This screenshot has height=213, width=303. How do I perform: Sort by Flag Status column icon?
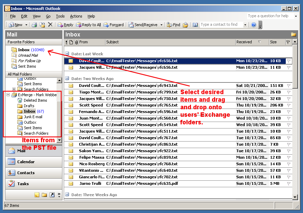[x=288, y=42]
